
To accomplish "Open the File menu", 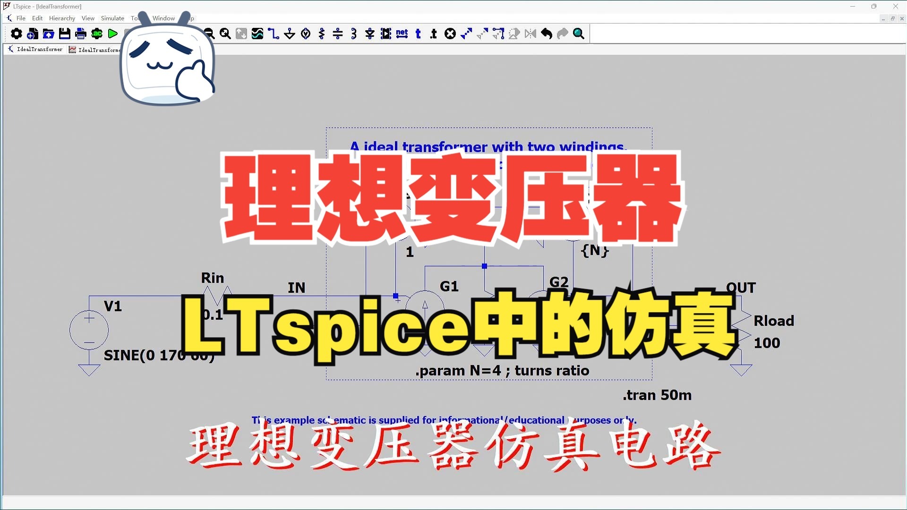I will tap(21, 18).
